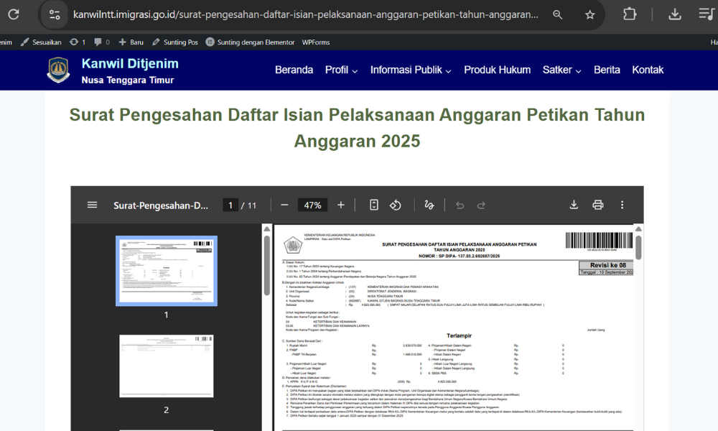Select page 2 thumbnail

click(167, 366)
